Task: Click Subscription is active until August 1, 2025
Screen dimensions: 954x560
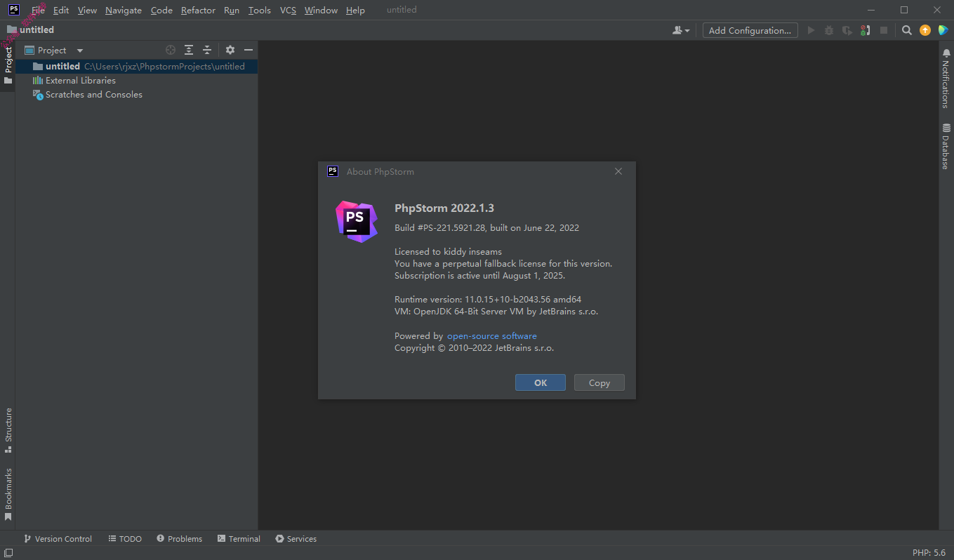Action: 479,276
